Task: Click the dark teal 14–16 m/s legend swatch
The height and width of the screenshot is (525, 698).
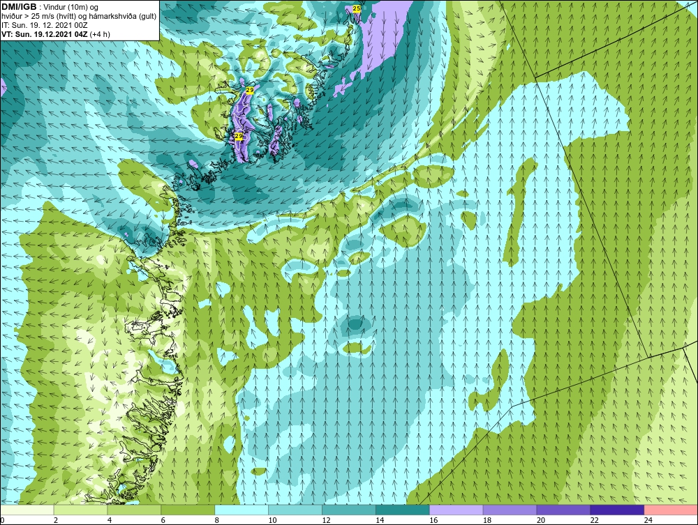Action: [403, 510]
